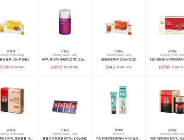Click the 高丽参五味子 (10ml*30包) product title
Image resolution: width=184 pixels, height=140 pixels.
coord(119,59)
